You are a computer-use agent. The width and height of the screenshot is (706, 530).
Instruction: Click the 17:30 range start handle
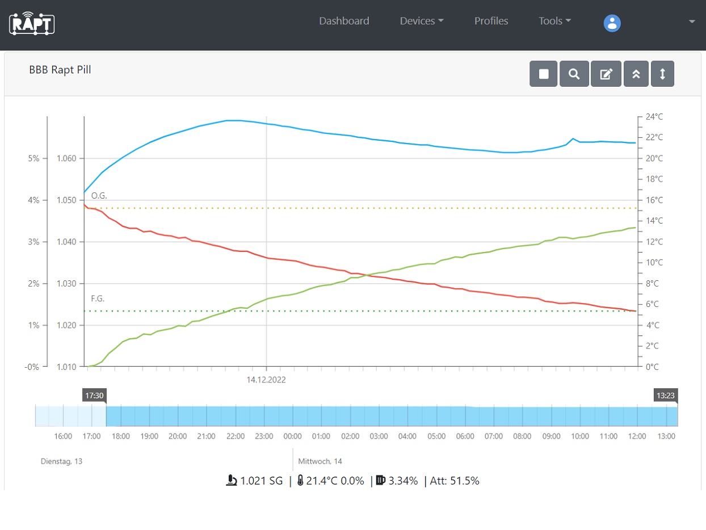[x=94, y=396]
